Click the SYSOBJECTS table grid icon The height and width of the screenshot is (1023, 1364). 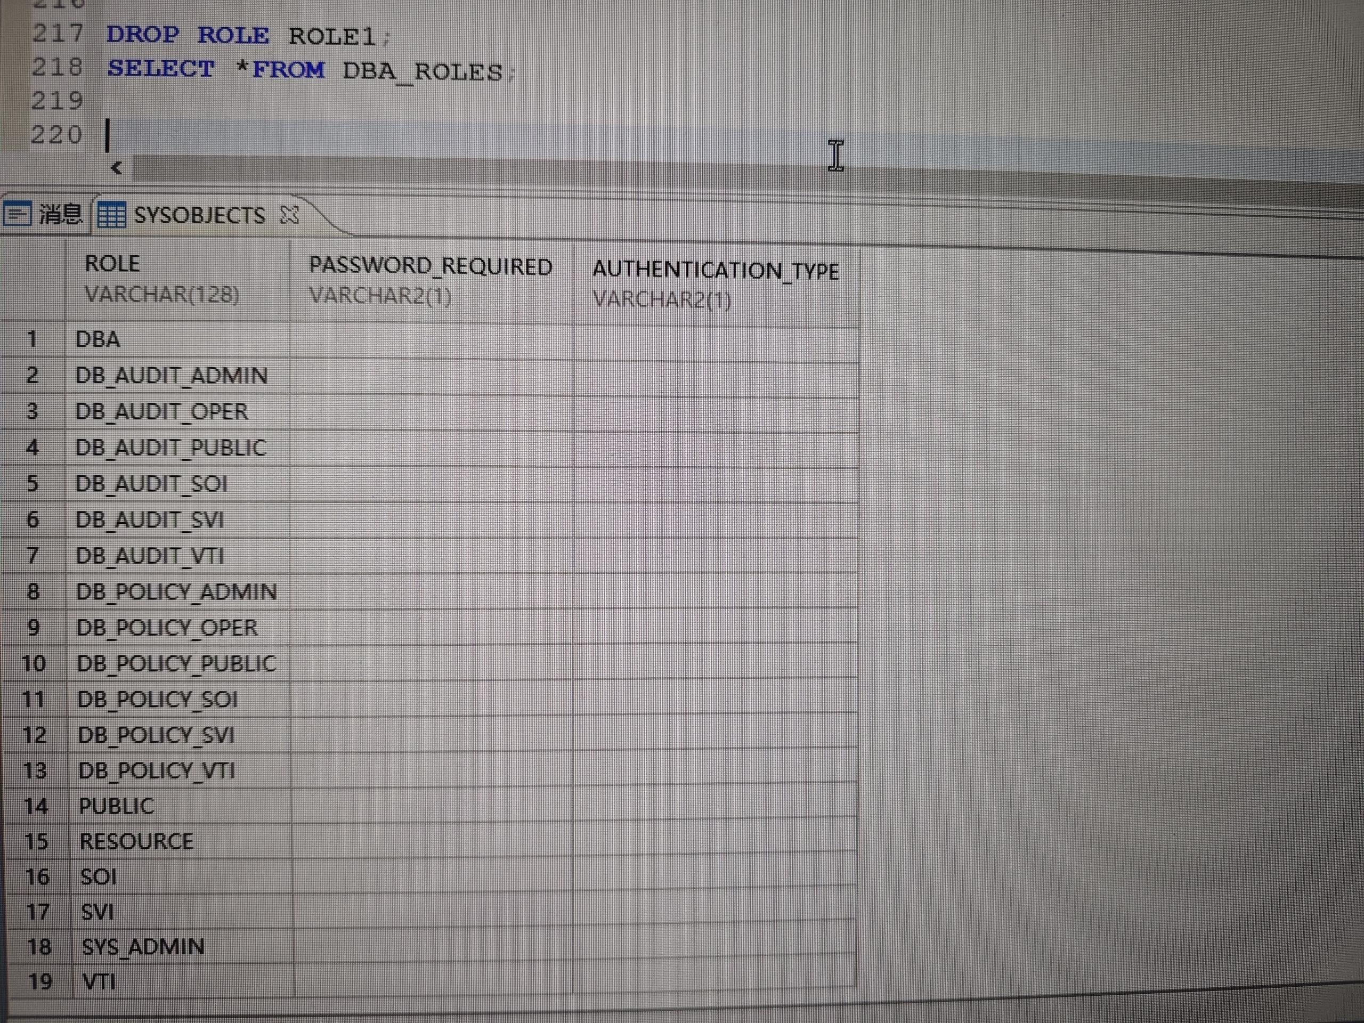(111, 215)
